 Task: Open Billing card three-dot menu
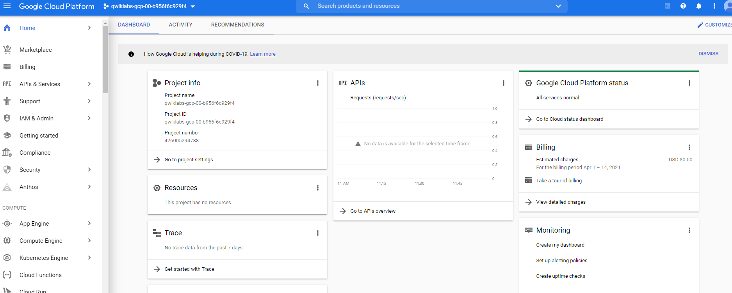tap(689, 147)
